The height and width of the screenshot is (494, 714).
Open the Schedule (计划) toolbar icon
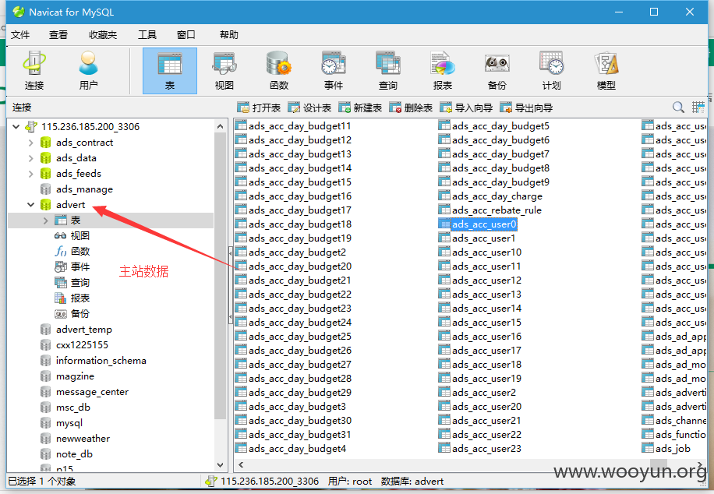coord(551,71)
